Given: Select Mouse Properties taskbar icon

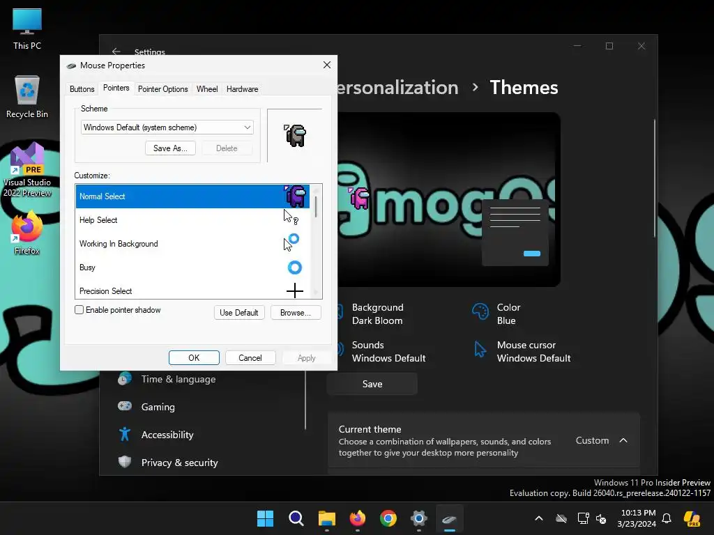Looking at the screenshot, I should [x=450, y=518].
